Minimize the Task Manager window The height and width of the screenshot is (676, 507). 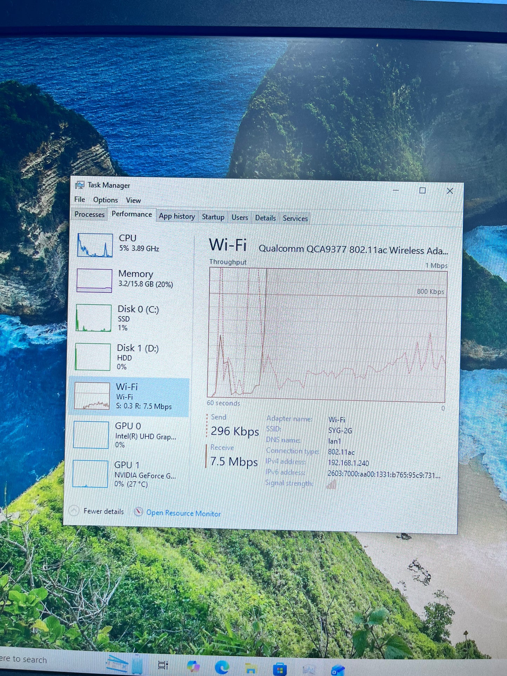[396, 190]
